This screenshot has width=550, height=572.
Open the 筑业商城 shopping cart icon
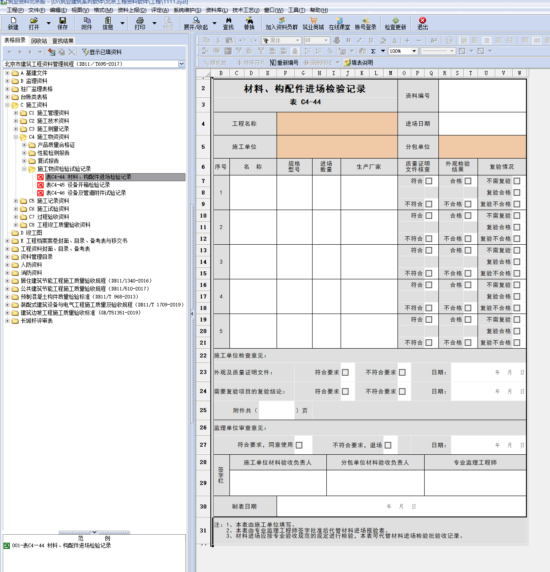coord(313,20)
